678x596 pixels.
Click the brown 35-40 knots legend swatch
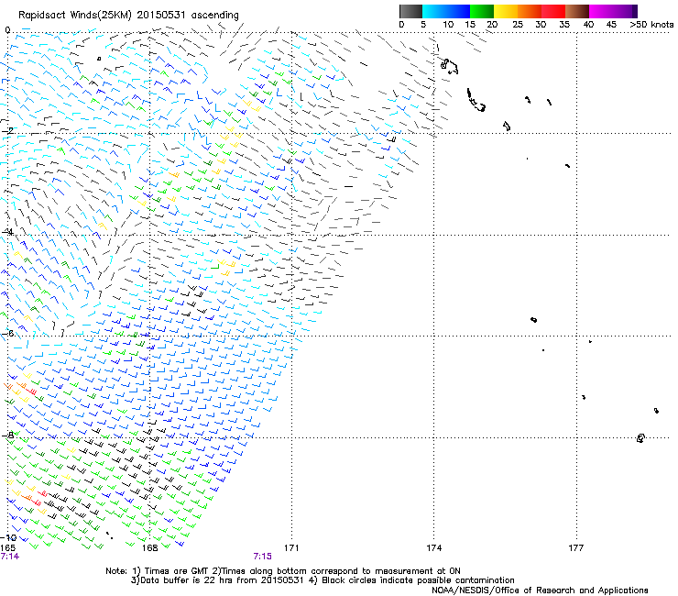tap(577, 11)
